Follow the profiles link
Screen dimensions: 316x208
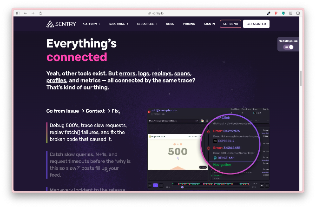point(56,81)
